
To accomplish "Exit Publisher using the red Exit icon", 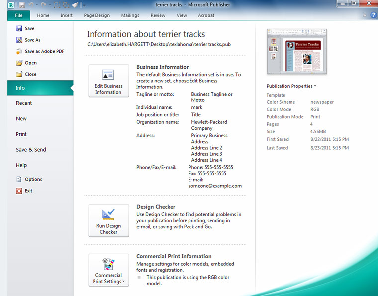I will tap(19, 191).
